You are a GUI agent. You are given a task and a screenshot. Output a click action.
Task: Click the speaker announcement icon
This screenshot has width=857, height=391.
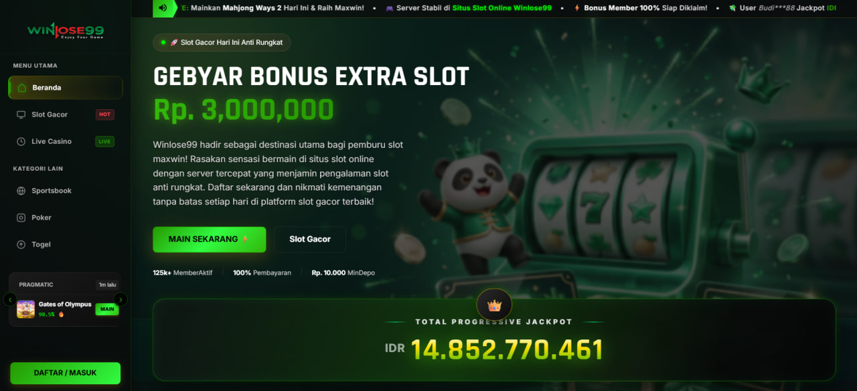[163, 8]
